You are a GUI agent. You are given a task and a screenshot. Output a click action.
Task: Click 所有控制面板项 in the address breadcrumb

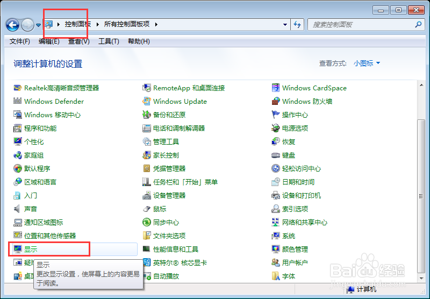tap(127, 24)
